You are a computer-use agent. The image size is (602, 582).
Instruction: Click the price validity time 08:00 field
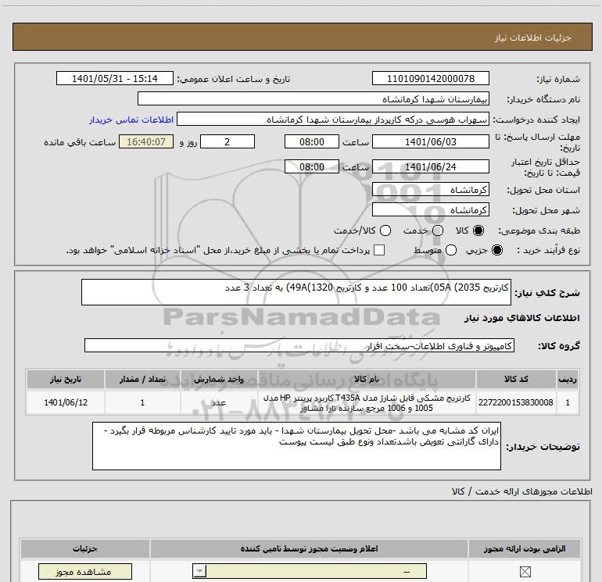312,166
